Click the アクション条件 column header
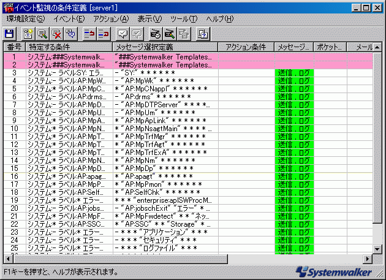The image size is (386, 280). pyautogui.click(x=246, y=47)
